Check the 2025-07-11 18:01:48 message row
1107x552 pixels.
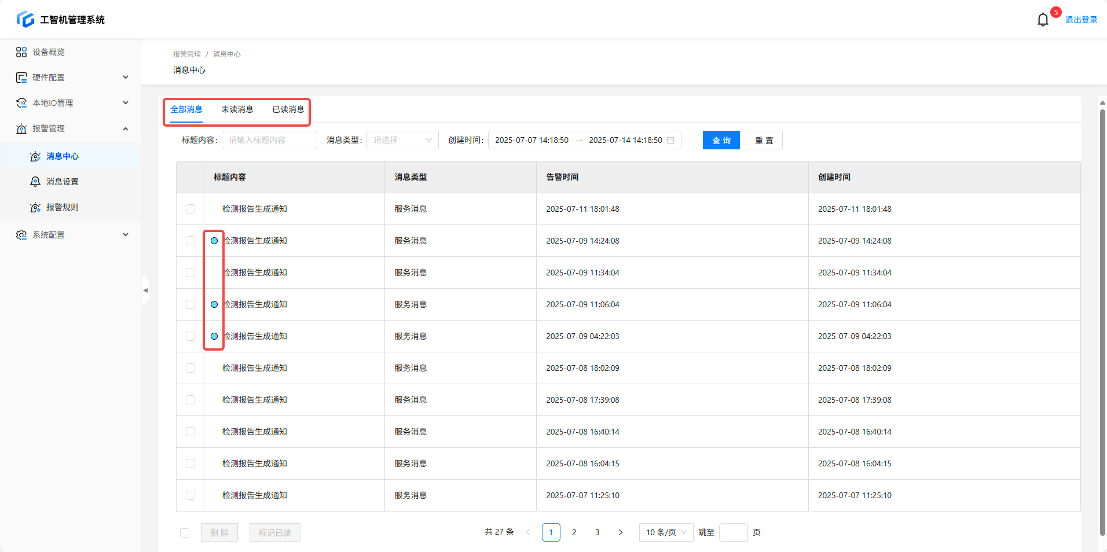tap(190, 209)
